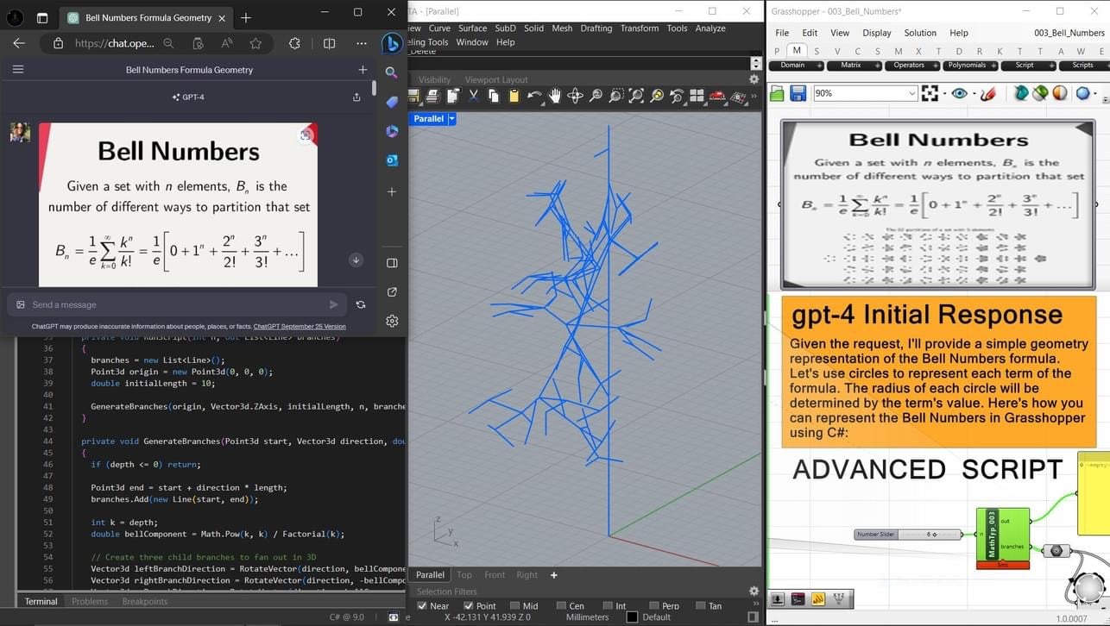Open the Rhino Transform menu
Image resolution: width=1110 pixels, height=626 pixels.
(x=639, y=28)
